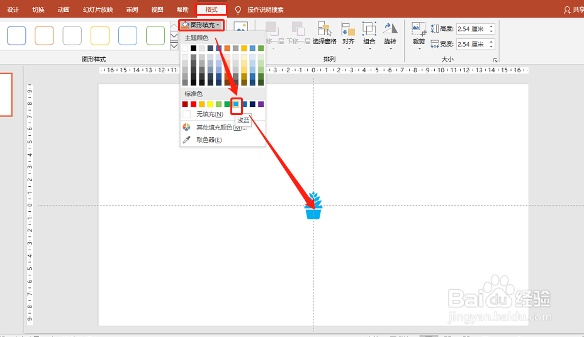Pick the purple standard color swatch

[x=261, y=104]
